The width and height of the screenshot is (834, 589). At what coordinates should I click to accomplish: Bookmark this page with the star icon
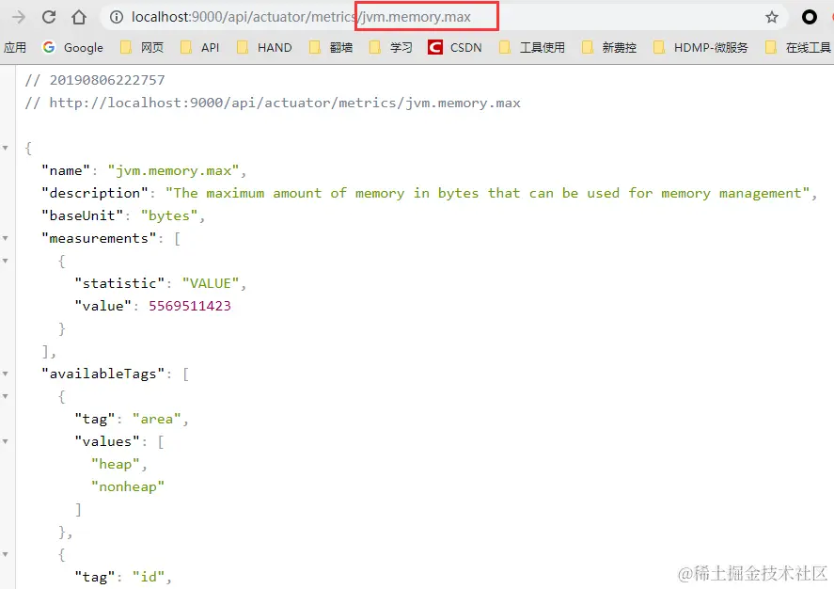tap(771, 17)
